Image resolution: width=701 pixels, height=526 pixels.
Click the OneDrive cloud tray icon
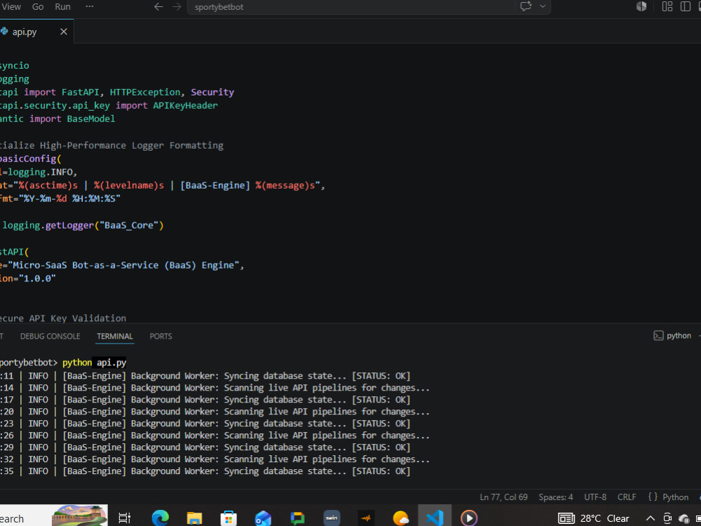coord(683,519)
